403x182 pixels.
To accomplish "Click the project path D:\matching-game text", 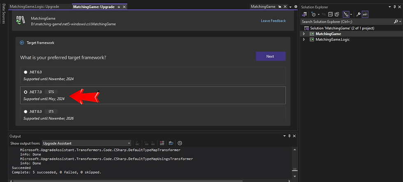I will [x=73, y=24].
